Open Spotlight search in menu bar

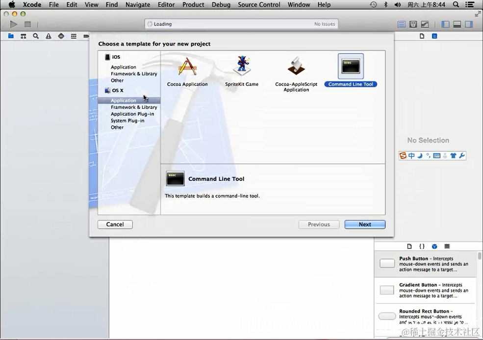pyautogui.click(x=456, y=4)
